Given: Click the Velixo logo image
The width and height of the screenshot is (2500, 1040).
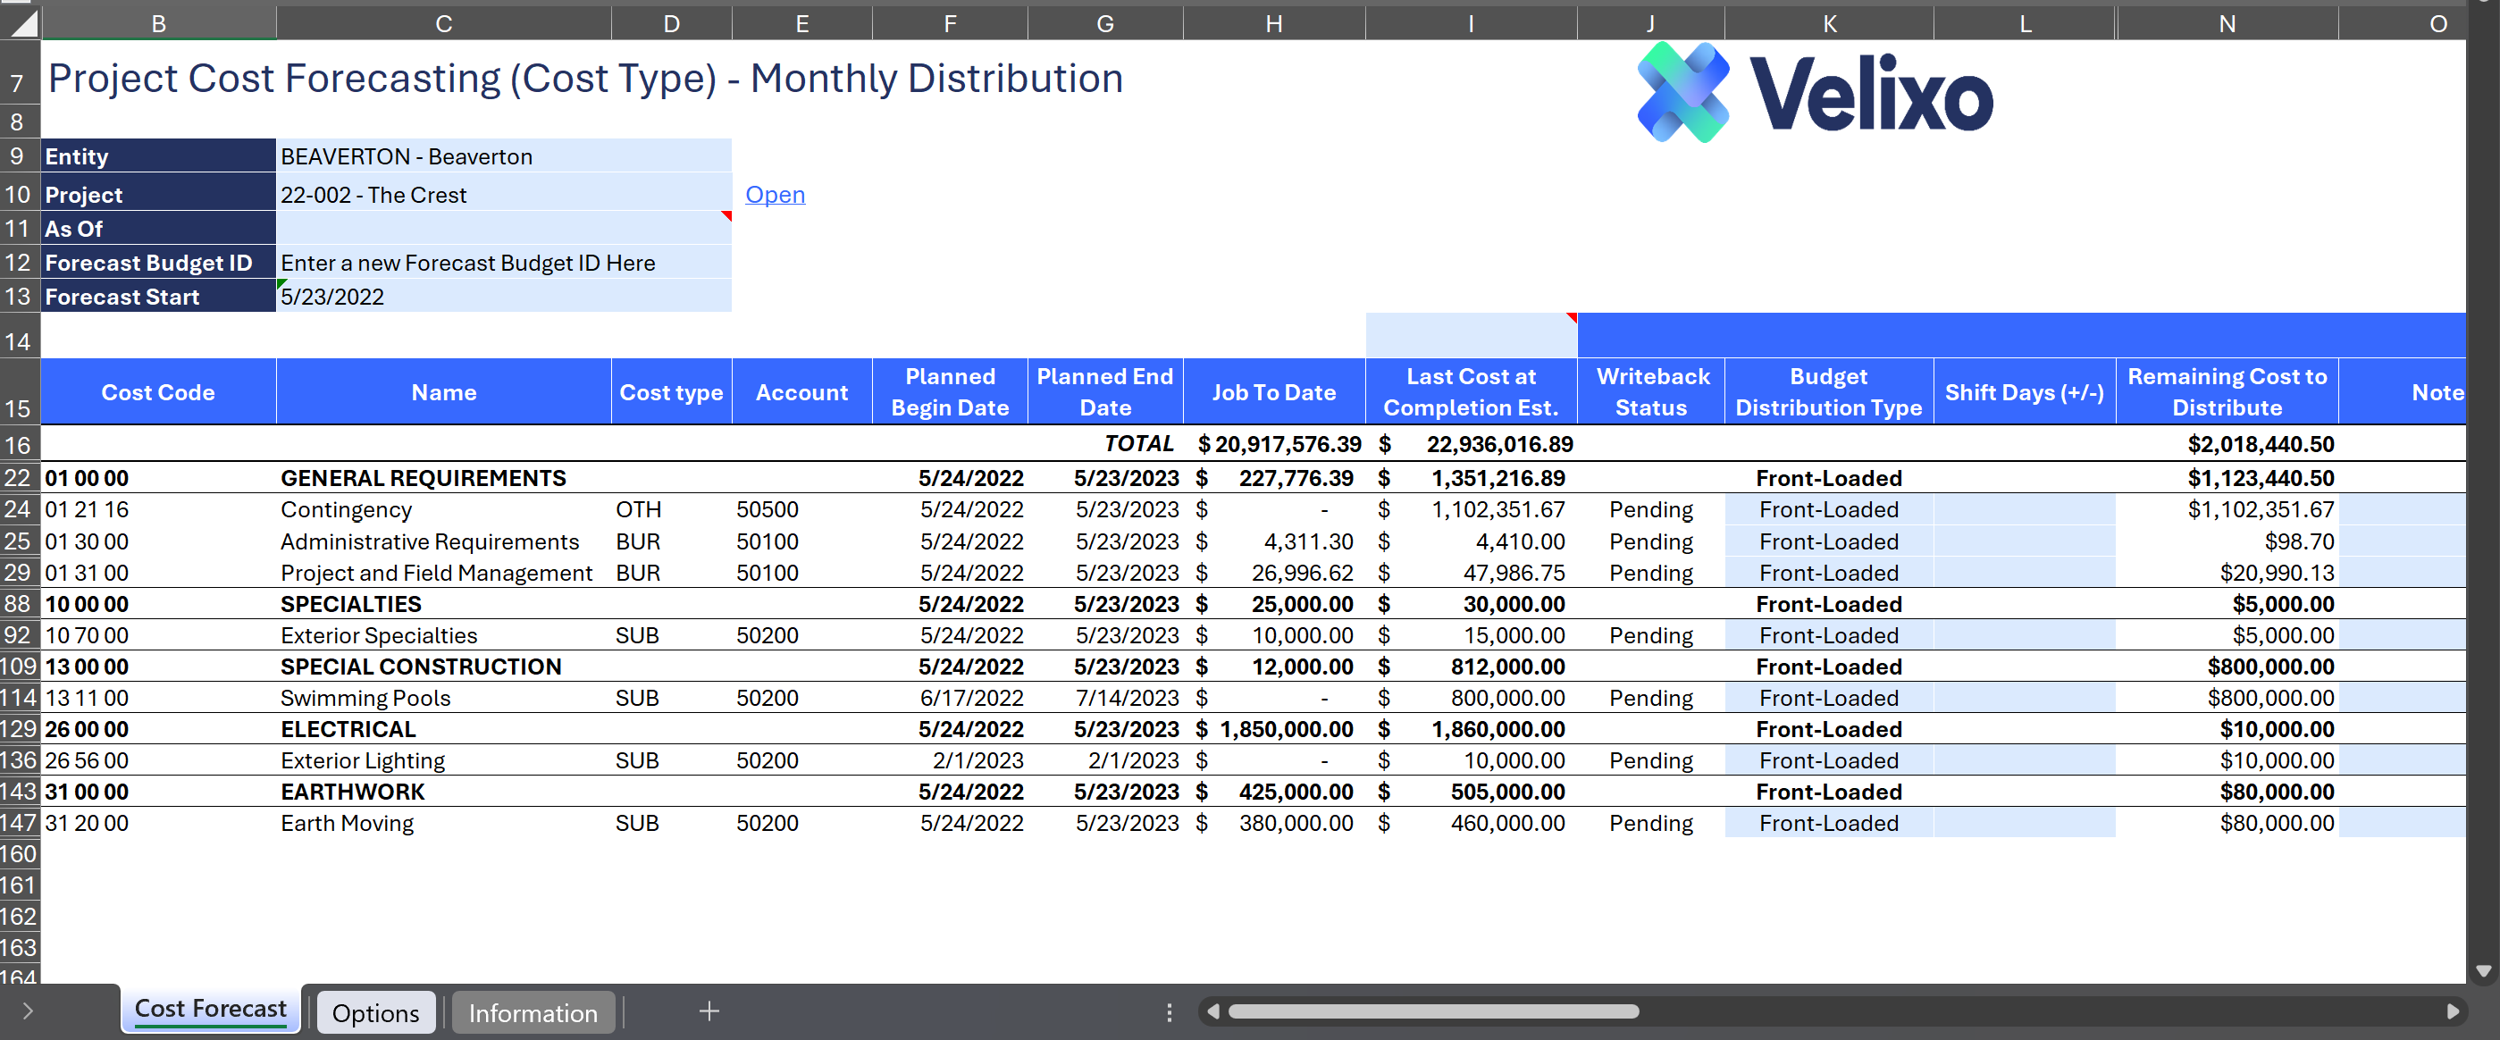Looking at the screenshot, I should click(1814, 93).
